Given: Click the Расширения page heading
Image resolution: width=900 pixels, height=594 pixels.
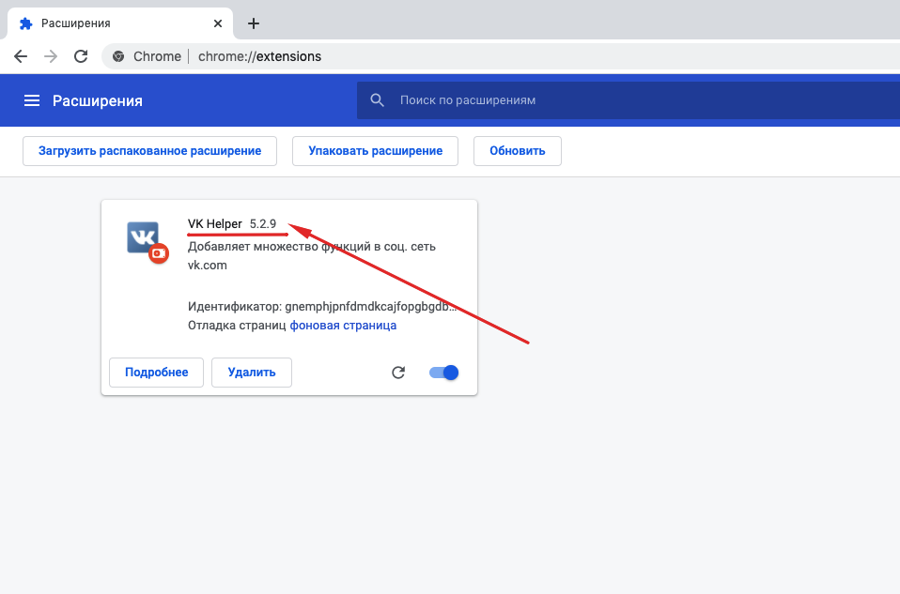Looking at the screenshot, I should [x=98, y=101].
